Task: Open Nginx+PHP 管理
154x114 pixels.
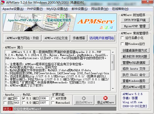Action: coord(135,26)
